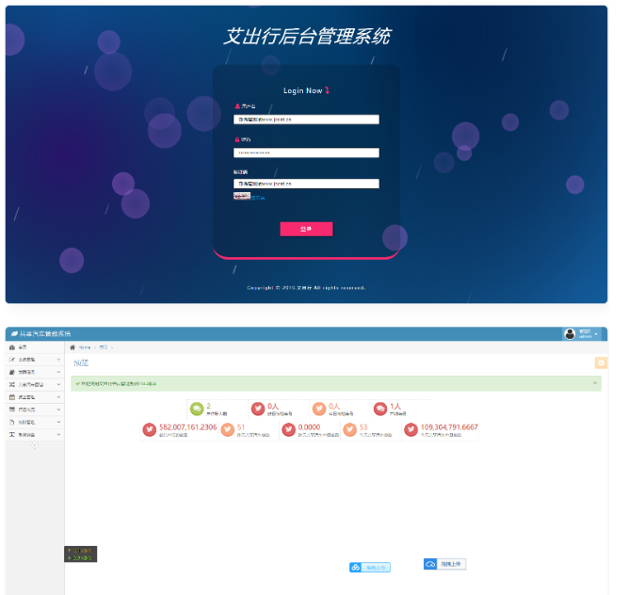Image resolution: width=628 pixels, height=595 pixels.
Task: Focus the password input field
Action: point(306,153)
